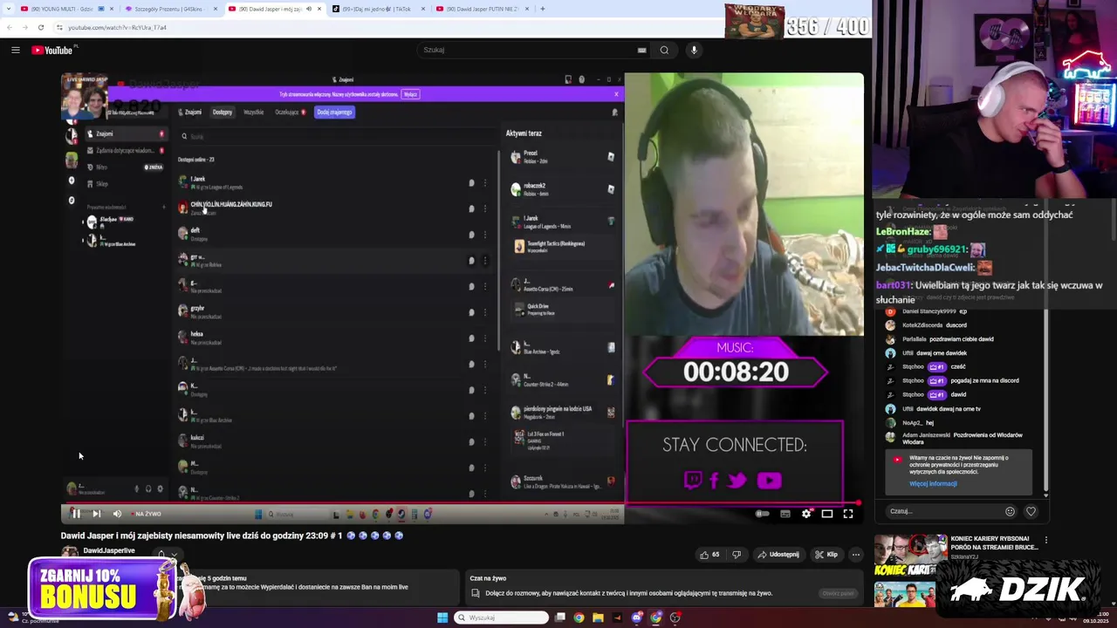Screen dimensions: 1117x628
Task: Click Otwórz panel in live chat section
Action: click(x=839, y=593)
